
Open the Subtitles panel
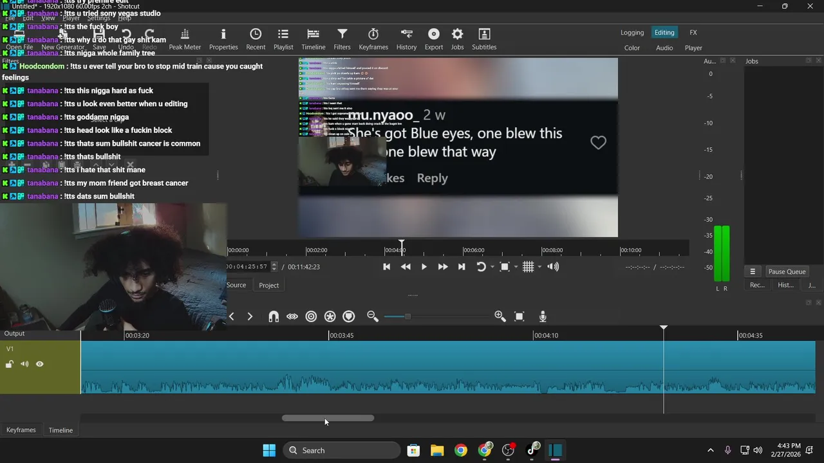(x=484, y=39)
